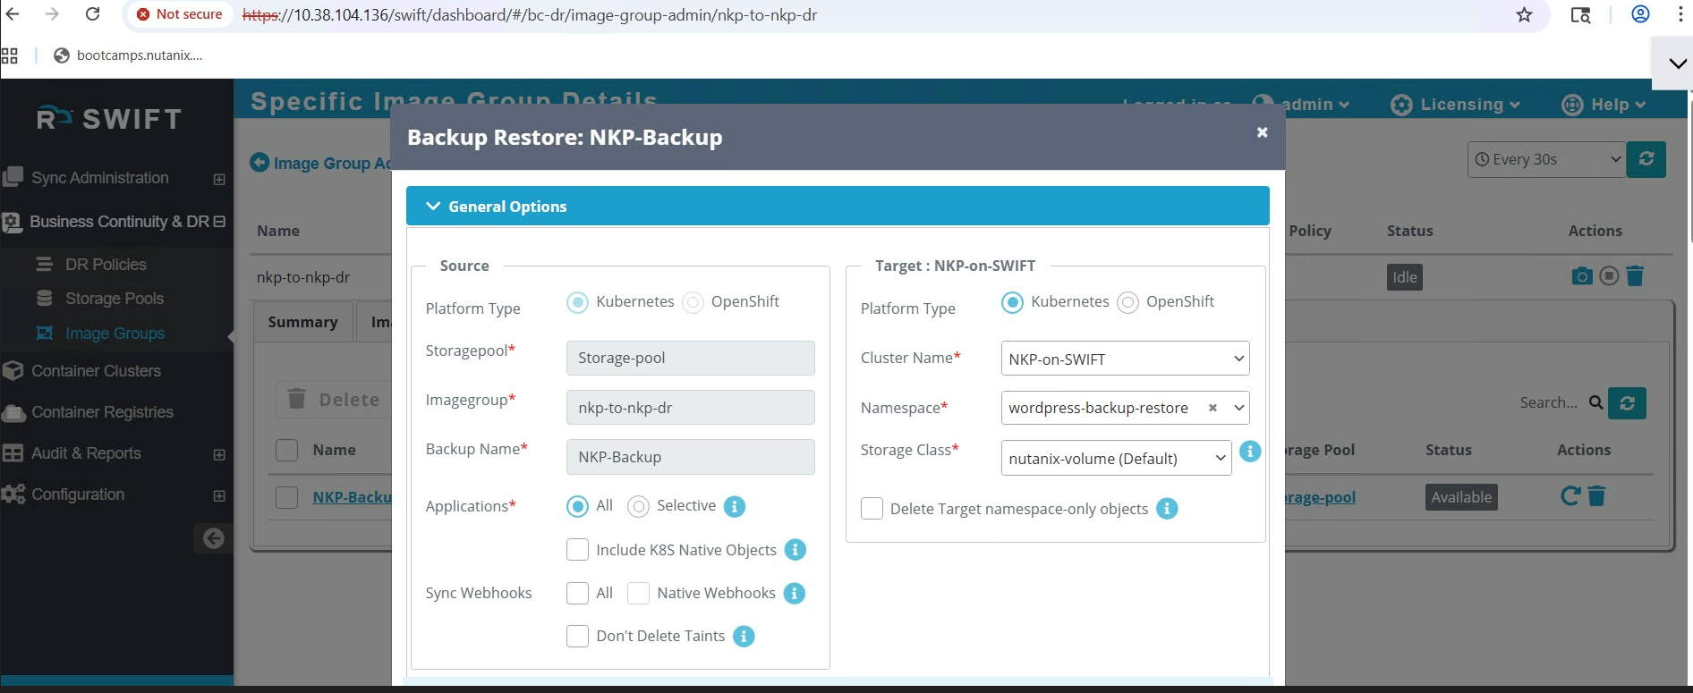Screen dimensions: 1693x693
Task: Open the NKP-Backup link
Action: point(352,497)
